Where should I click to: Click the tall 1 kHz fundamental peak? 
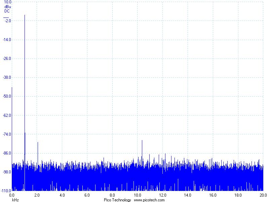(25, 86)
